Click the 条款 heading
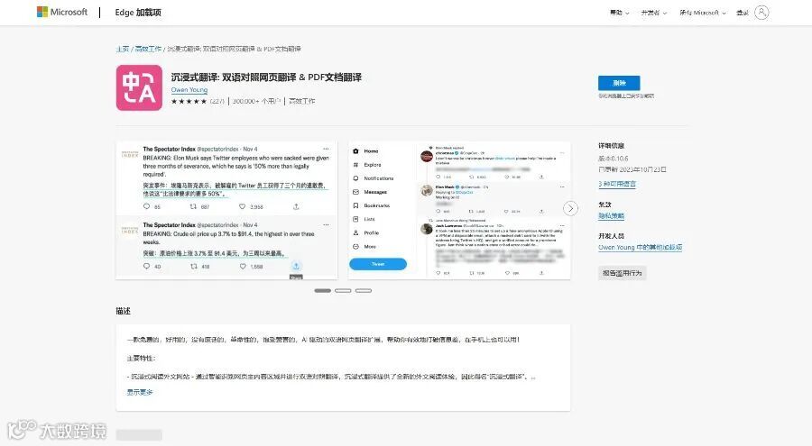Screen dimensions: 812x446 [604, 205]
